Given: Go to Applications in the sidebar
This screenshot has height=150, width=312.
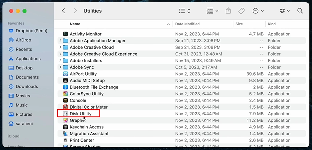Looking at the screenshot, I should pos(24,59).
